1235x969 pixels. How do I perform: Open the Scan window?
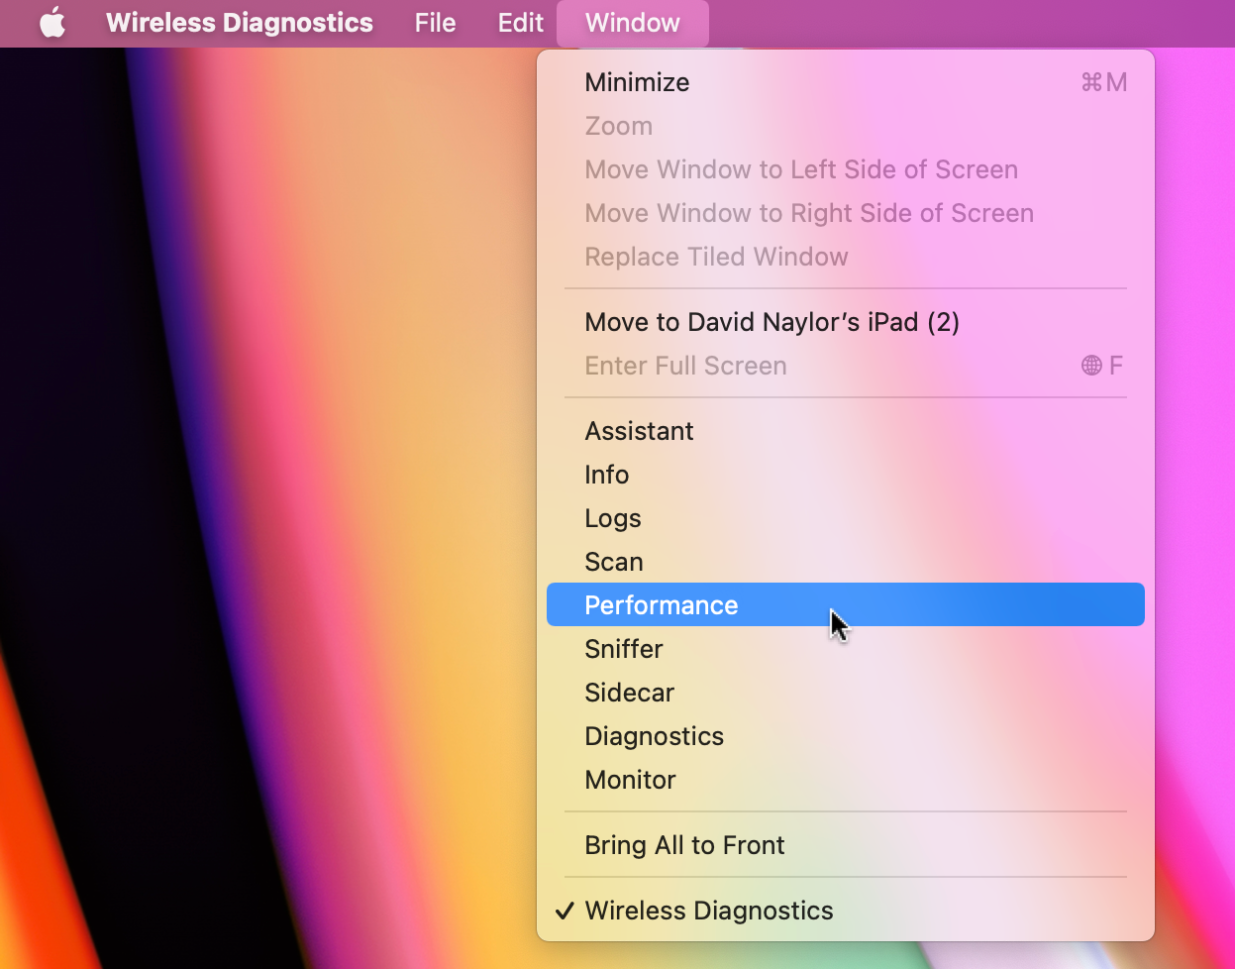coord(846,562)
